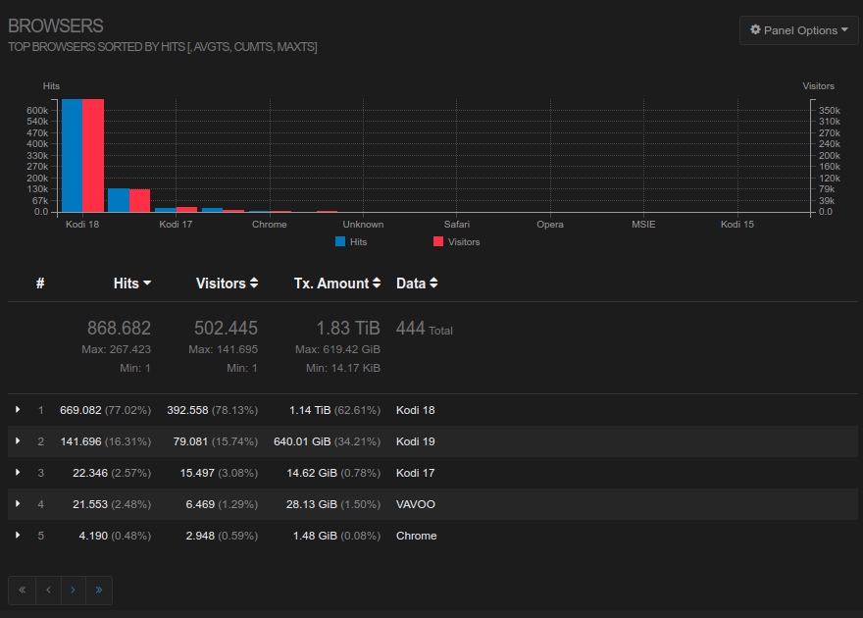
Task: Click the MSIE chart axis label
Action: pyautogui.click(x=643, y=224)
